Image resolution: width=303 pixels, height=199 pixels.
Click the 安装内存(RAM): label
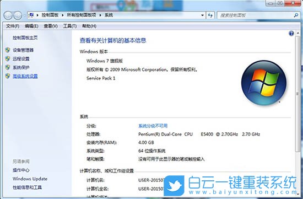(x=102, y=143)
